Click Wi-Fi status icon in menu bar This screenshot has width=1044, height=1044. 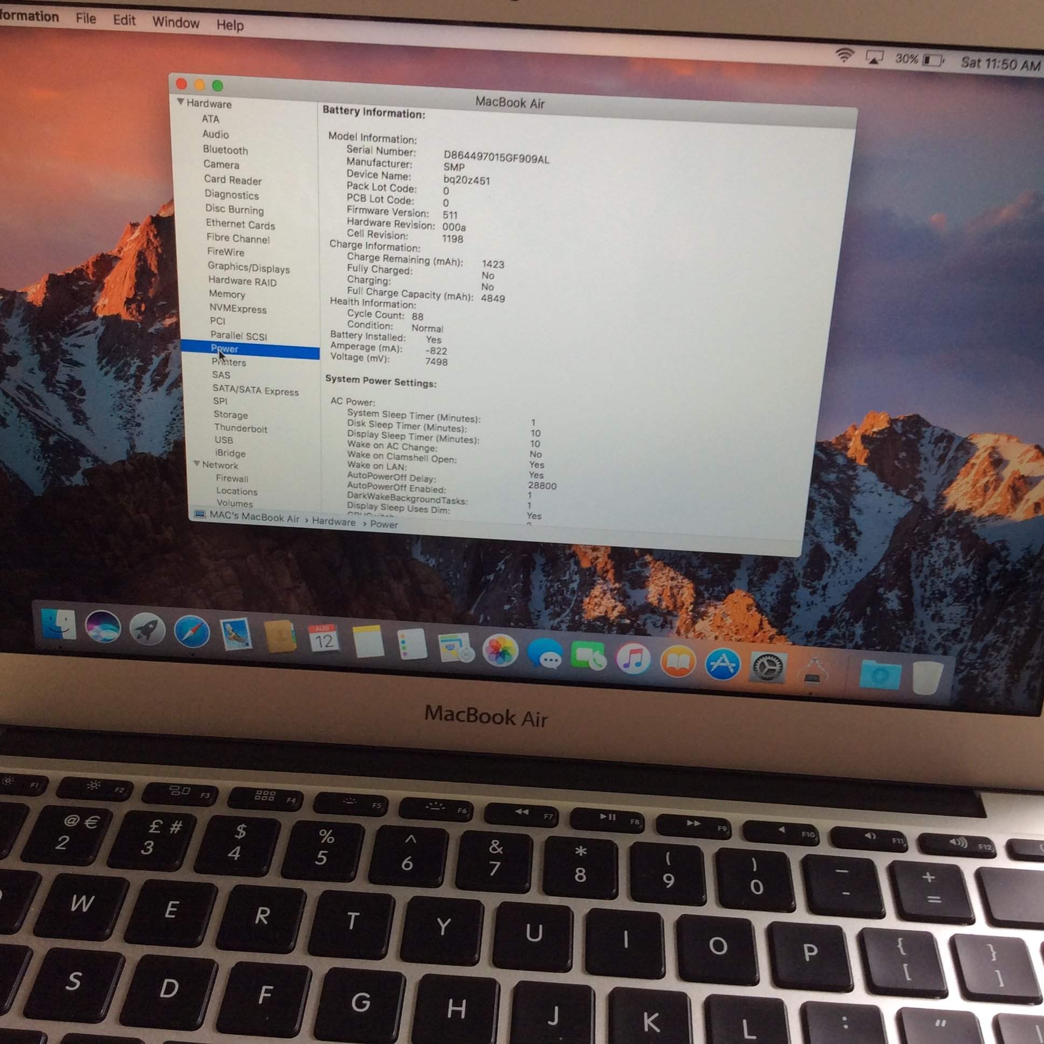pos(844,54)
